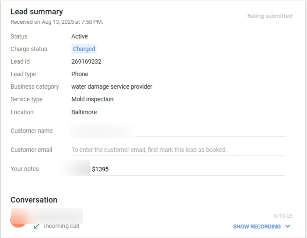Click the Incoming call label text
Screen dimensions: 307x238
pos(61,226)
